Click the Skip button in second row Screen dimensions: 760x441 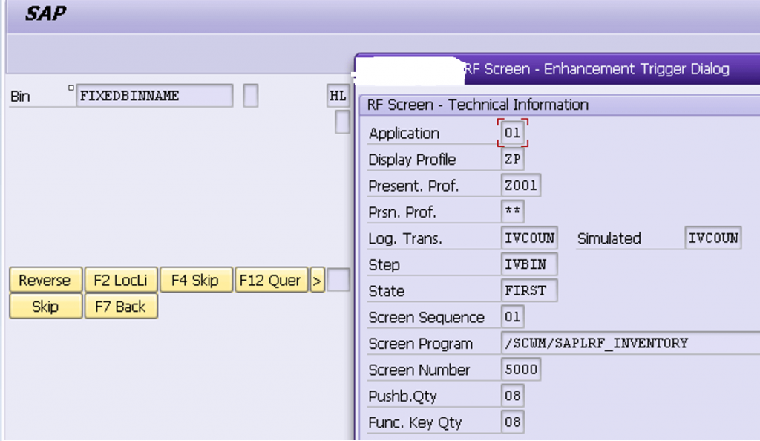pyautogui.click(x=45, y=306)
